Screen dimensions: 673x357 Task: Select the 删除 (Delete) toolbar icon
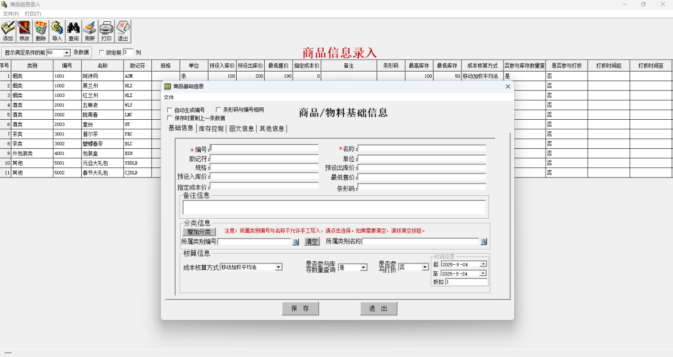(x=40, y=31)
